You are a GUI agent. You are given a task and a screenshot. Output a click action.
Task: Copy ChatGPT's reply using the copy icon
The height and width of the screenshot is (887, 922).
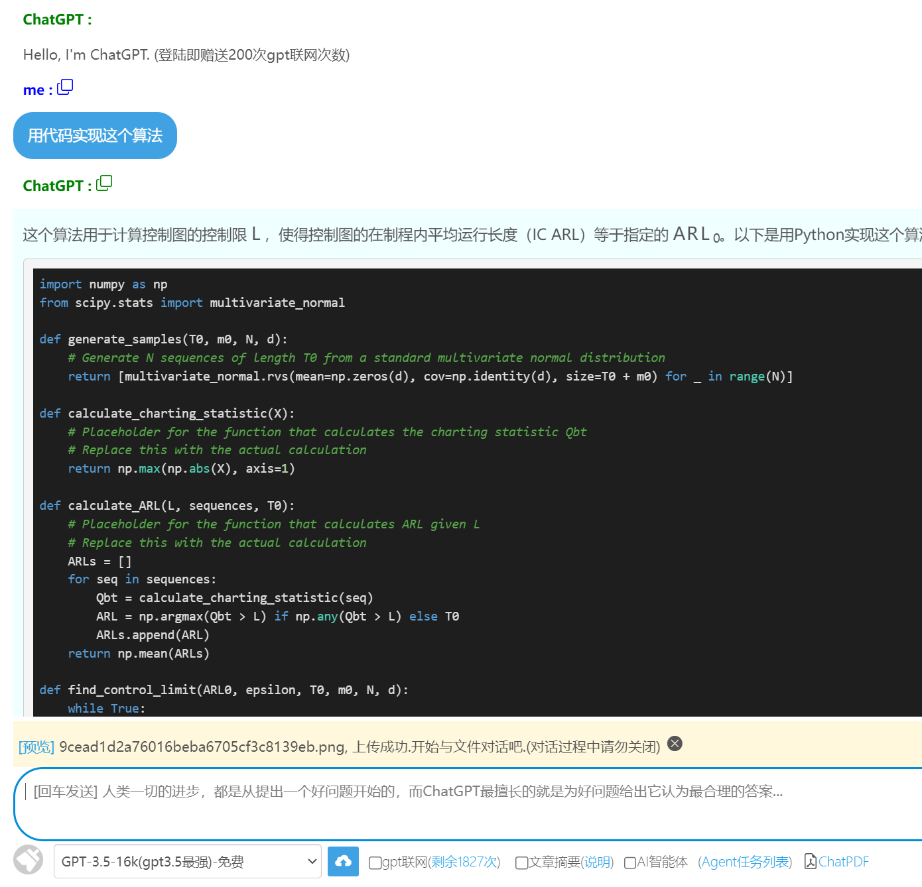(x=104, y=184)
